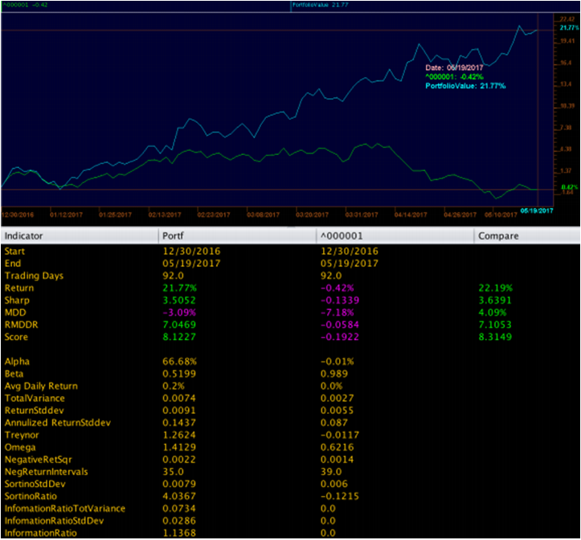Select 'InfomationRatioTotVariance' row label
Viewport: 581px width, 540px height.
coord(65,509)
